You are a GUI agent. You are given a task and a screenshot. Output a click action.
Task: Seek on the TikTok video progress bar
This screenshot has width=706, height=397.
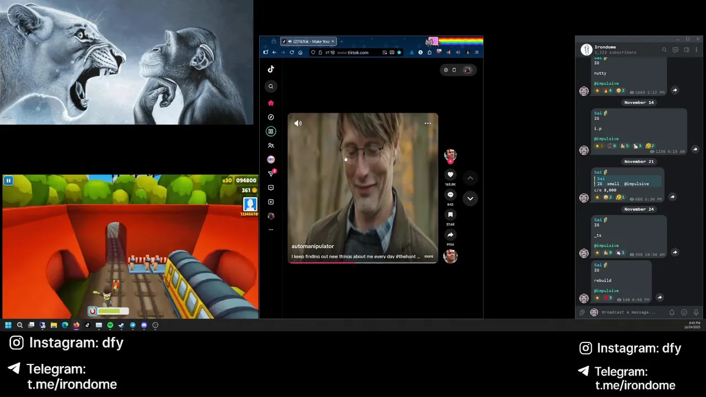tap(363, 262)
